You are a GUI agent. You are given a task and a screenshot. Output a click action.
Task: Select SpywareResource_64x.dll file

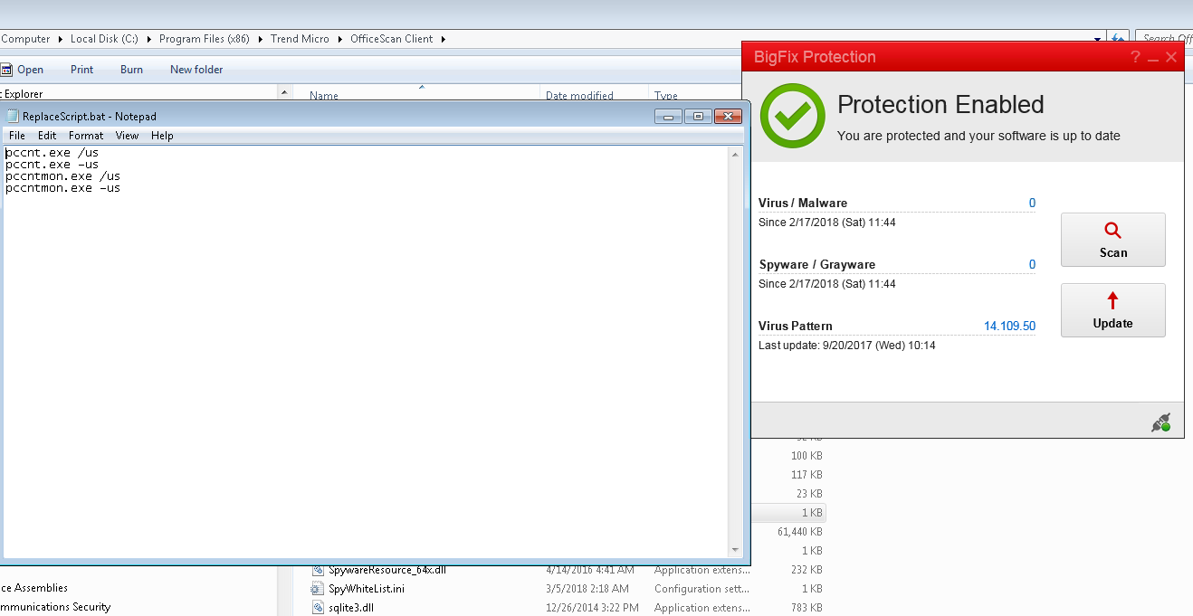point(387,570)
